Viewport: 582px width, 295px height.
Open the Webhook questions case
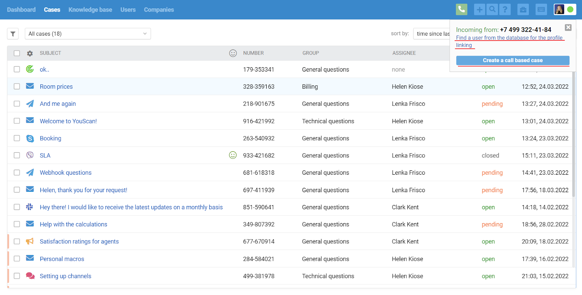[x=66, y=173]
